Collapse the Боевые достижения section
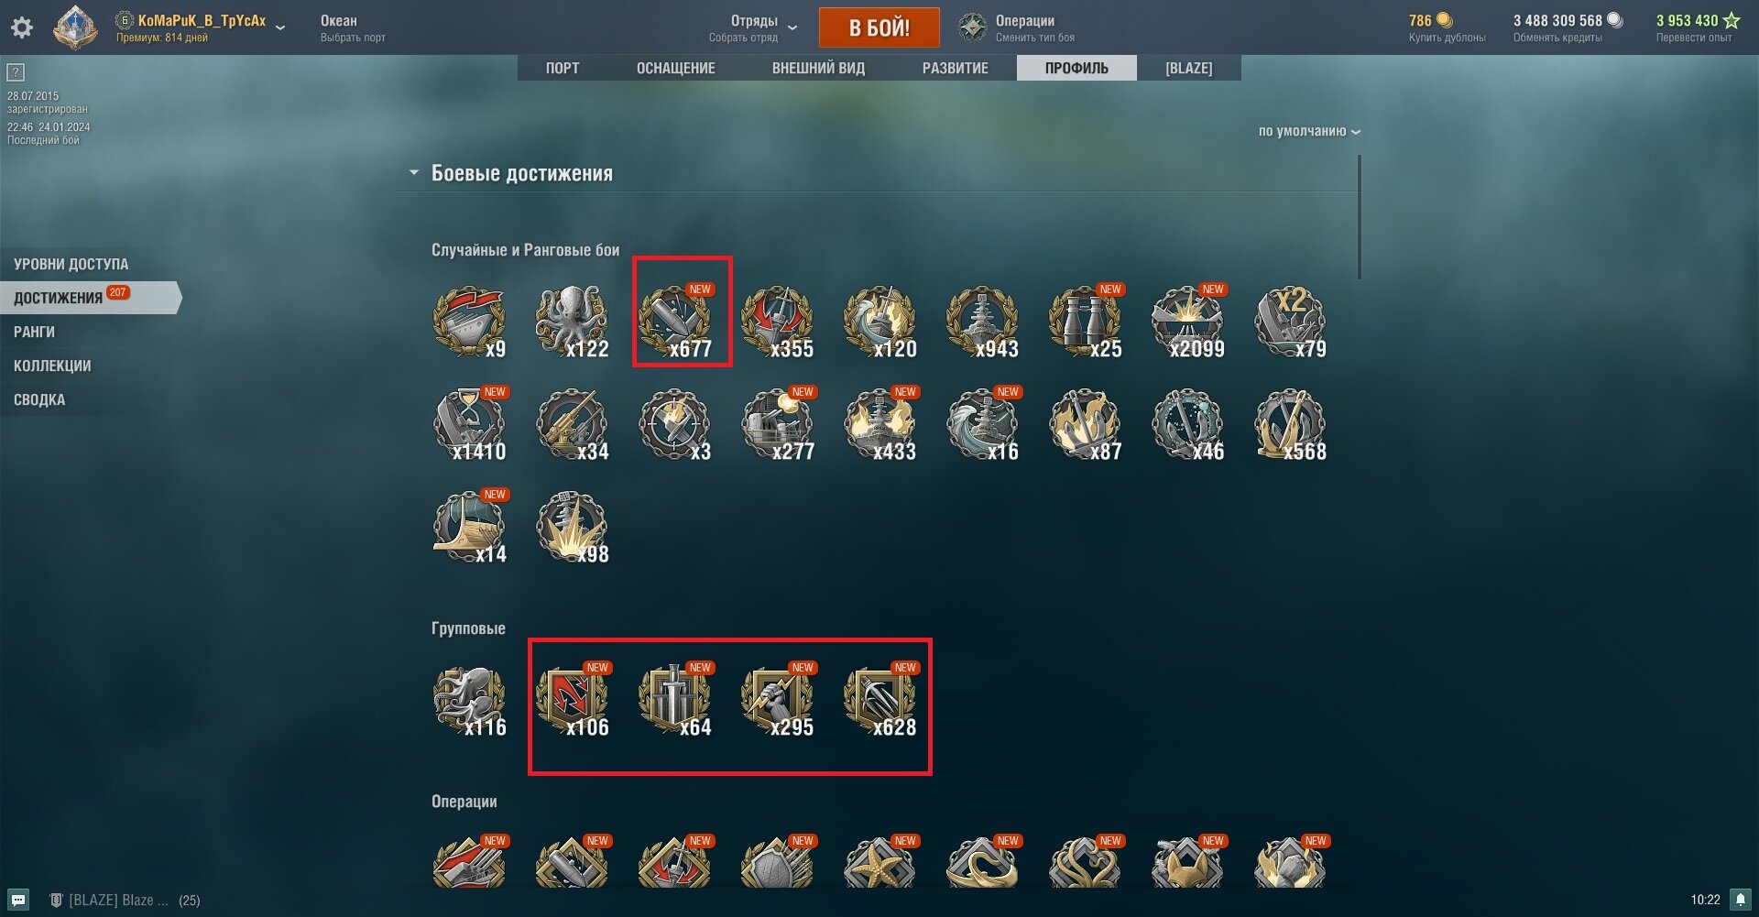Viewport: 1759px width, 917px height. pos(414,172)
